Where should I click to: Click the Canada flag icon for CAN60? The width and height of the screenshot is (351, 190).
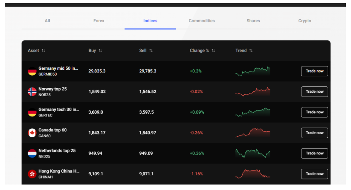coord(32,133)
